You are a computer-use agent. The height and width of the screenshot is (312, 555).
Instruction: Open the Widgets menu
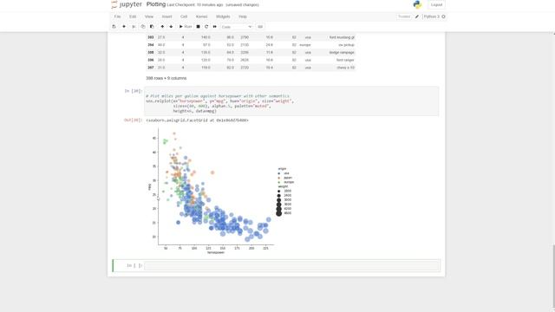[x=223, y=16]
